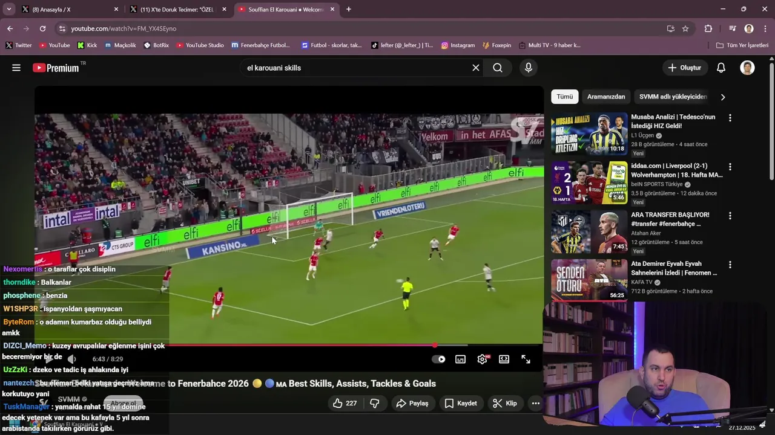Open the Chrome three-dot menu
This screenshot has height=435, width=775.
(x=765, y=28)
